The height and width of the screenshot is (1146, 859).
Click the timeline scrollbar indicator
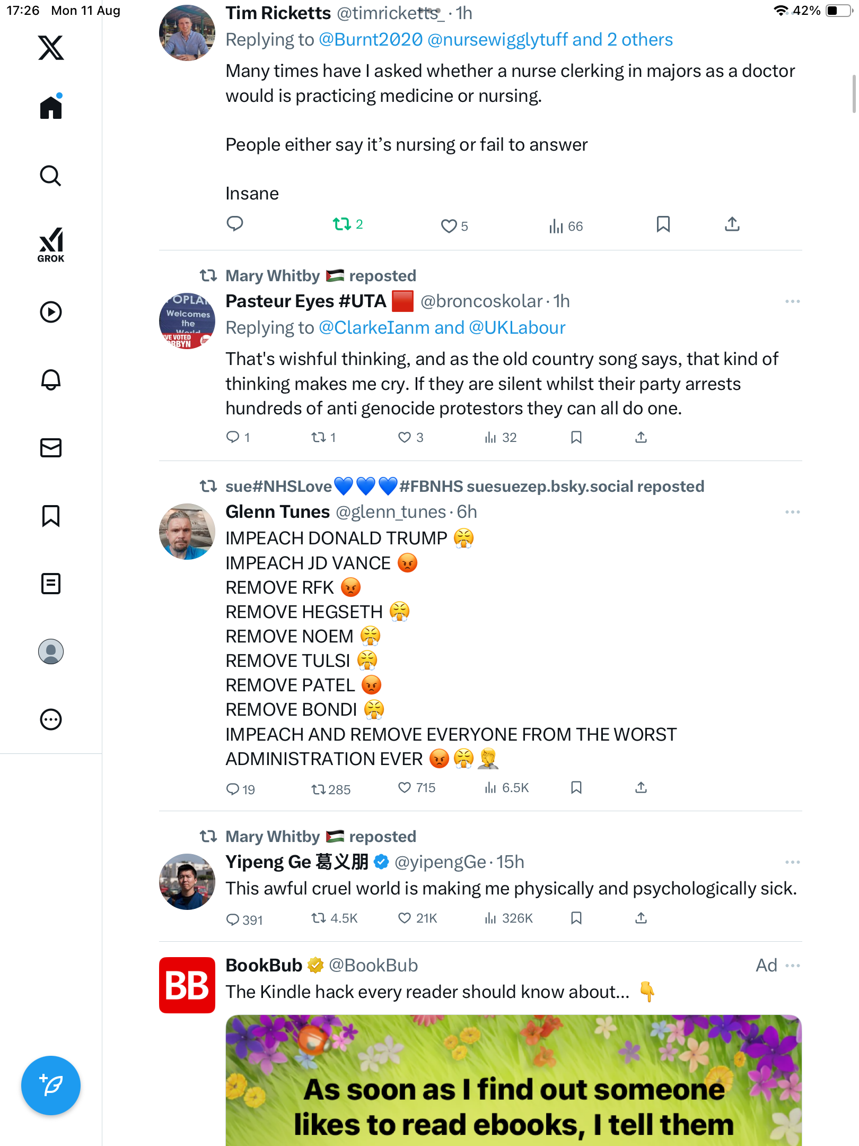pyautogui.click(x=853, y=94)
